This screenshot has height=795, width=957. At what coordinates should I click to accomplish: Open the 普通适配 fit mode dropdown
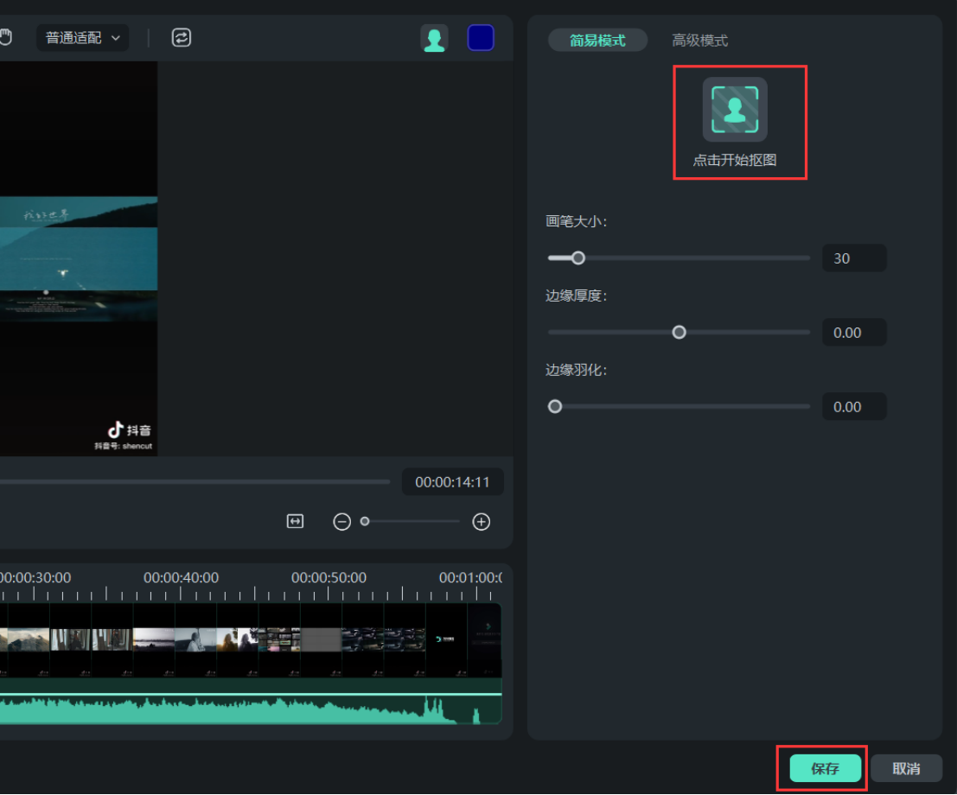coord(82,38)
